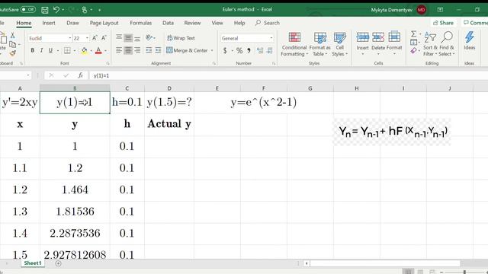Click Insert cells button
The width and height of the screenshot is (488, 274).
point(362,43)
